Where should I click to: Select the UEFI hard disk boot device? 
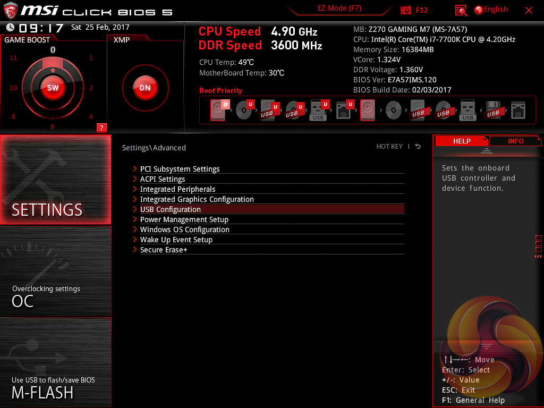click(219, 110)
